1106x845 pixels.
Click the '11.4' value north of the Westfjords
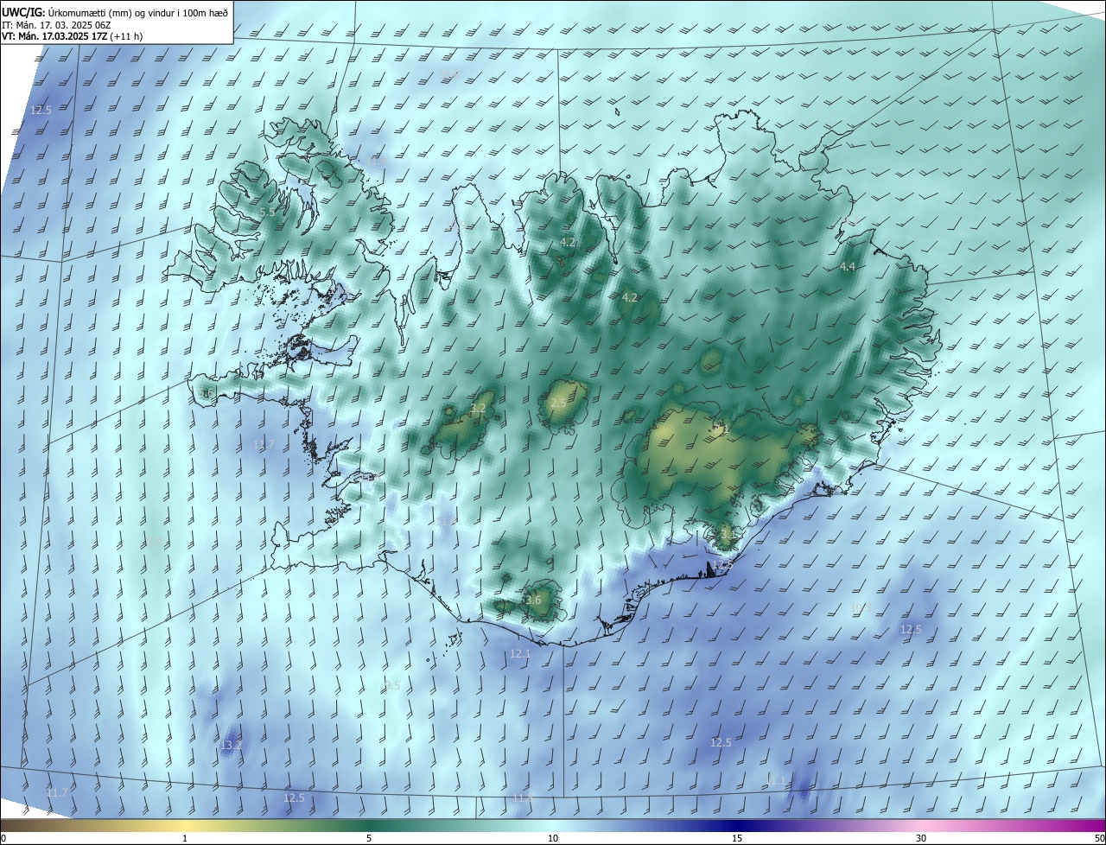point(378,162)
